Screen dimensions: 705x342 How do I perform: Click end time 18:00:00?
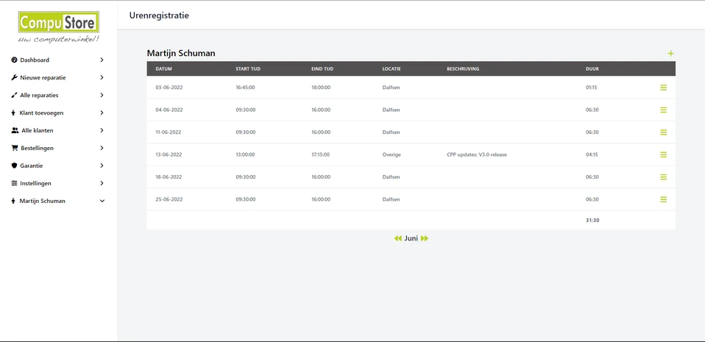pyautogui.click(x=321, y=88)
